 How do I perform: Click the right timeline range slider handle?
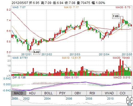(132, 100)
